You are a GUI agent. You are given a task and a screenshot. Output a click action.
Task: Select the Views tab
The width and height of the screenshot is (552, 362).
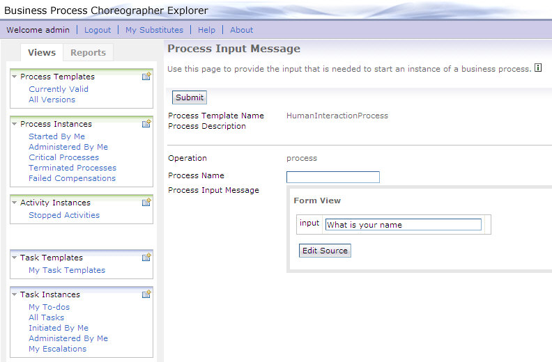click(x=42, y=53)
